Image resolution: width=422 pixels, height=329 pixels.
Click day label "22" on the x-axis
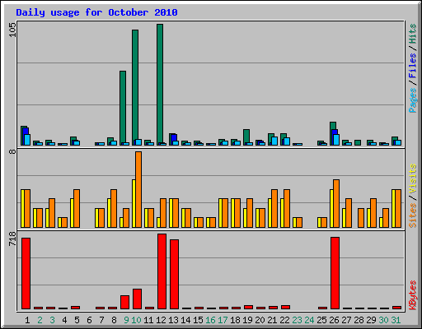click(284, 320)
